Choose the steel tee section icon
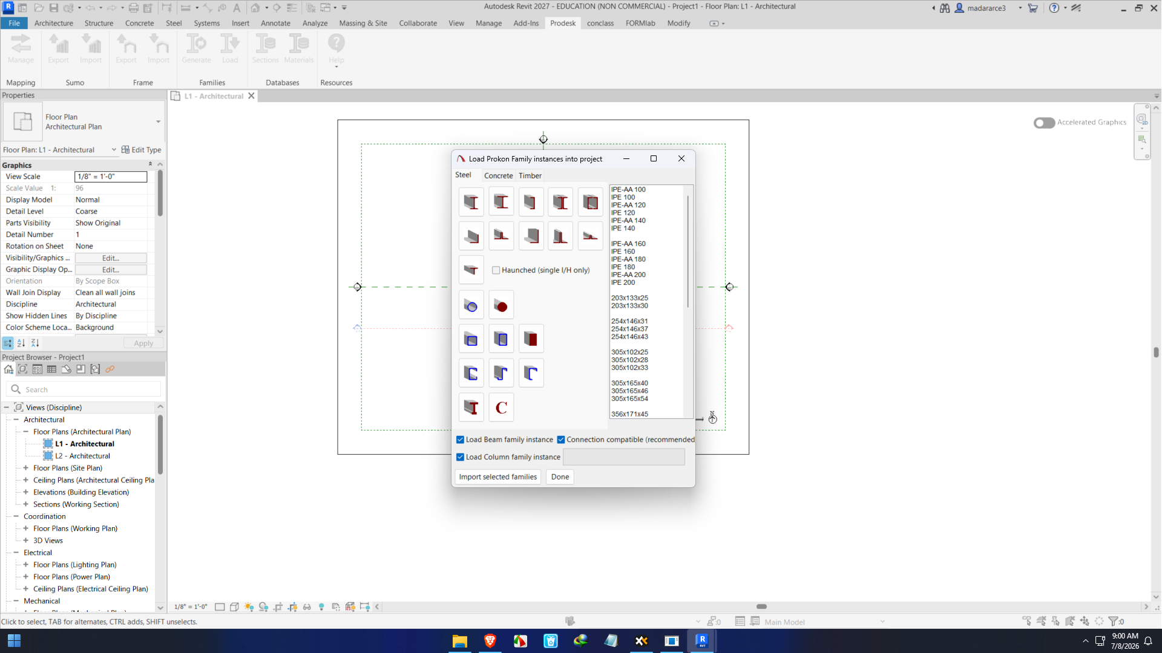 471,270
